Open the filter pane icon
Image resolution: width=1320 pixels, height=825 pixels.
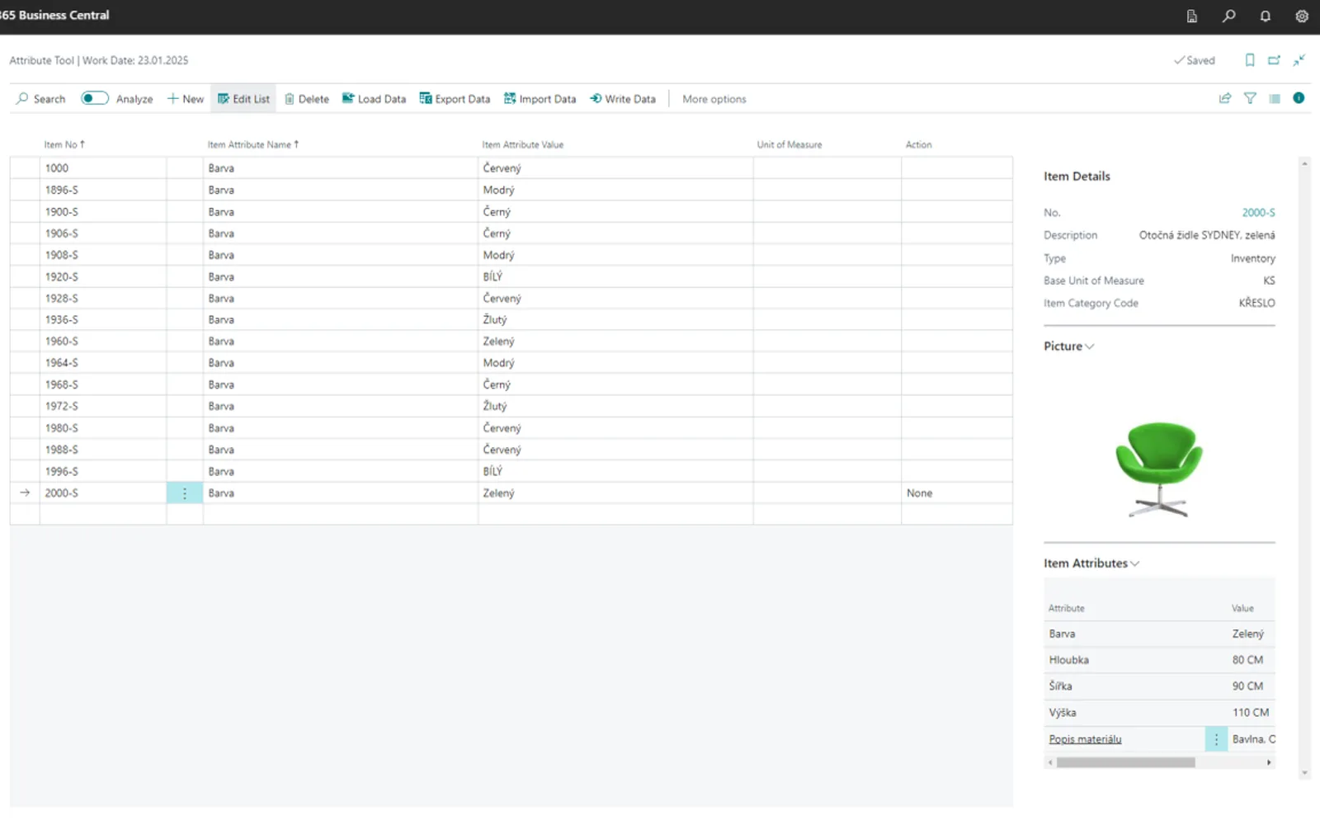[1250, 98]
